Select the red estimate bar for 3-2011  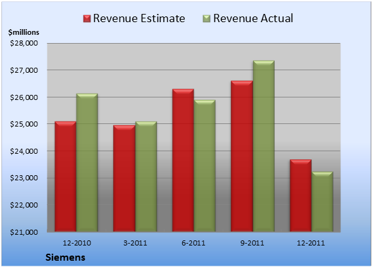pyautogui.click(x=124, y=178)
